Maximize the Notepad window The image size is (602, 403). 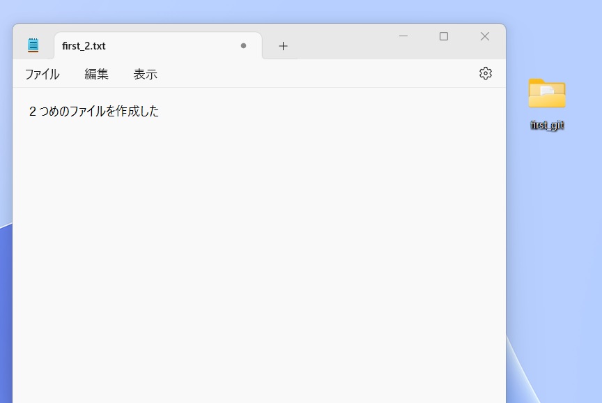(x=444, y=36)
